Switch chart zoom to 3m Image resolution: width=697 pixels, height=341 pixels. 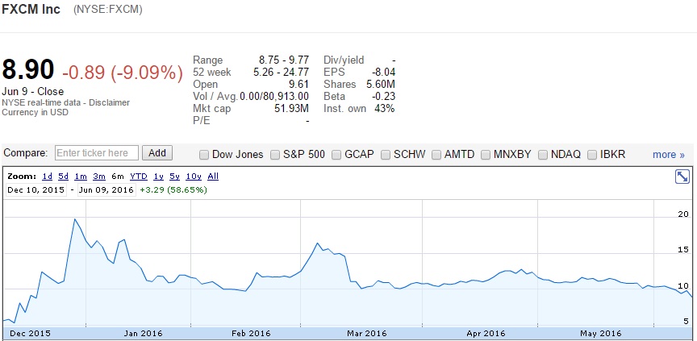[x=99, y=177]
